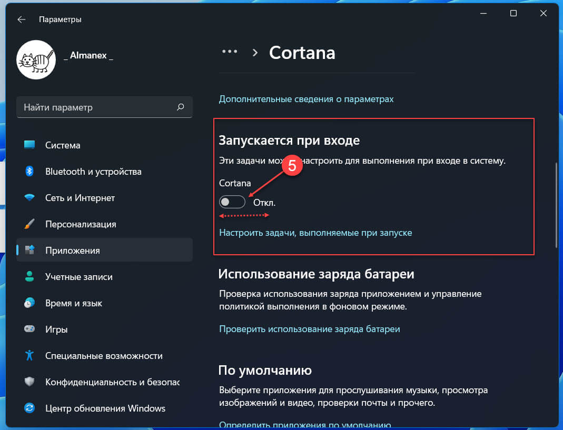Click the magnifier search icon
The image size is (563, 430).
point(181,107)
